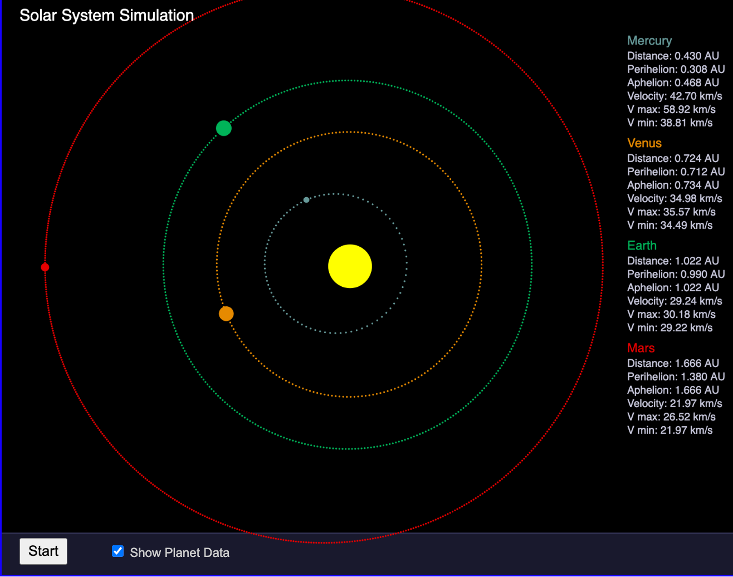
Task: Click the Venus heading in the sidebar
Action: coord(644,143)
